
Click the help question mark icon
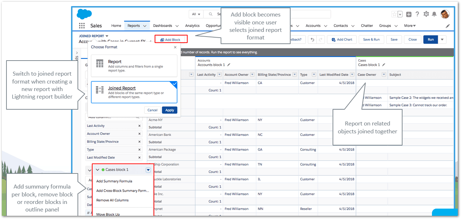pyautogui.click(x=417, y=14)
